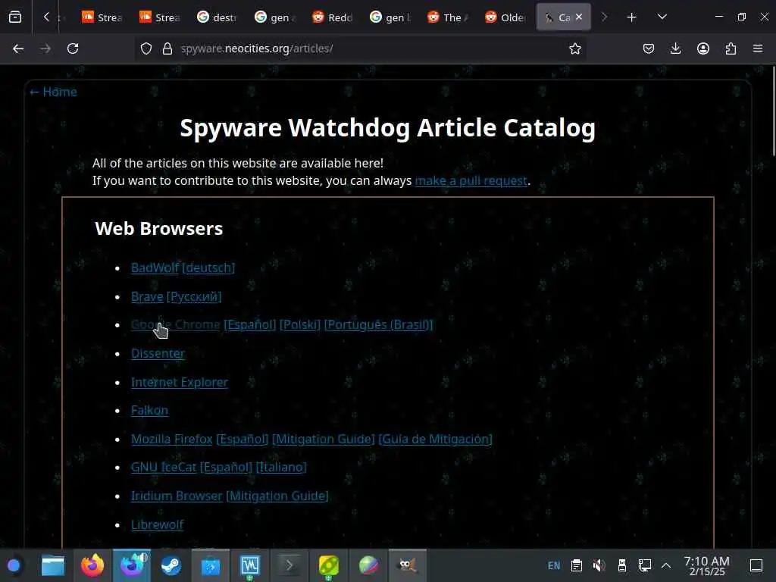Open the Falkon article
The height and width of the screenshot is (582, 776).
coord(149,410)
